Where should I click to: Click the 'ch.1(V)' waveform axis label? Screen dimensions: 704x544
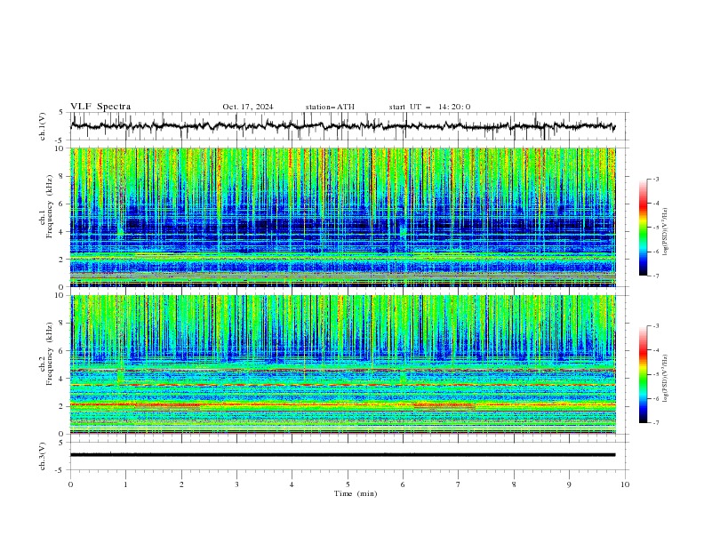pos(42,126)
